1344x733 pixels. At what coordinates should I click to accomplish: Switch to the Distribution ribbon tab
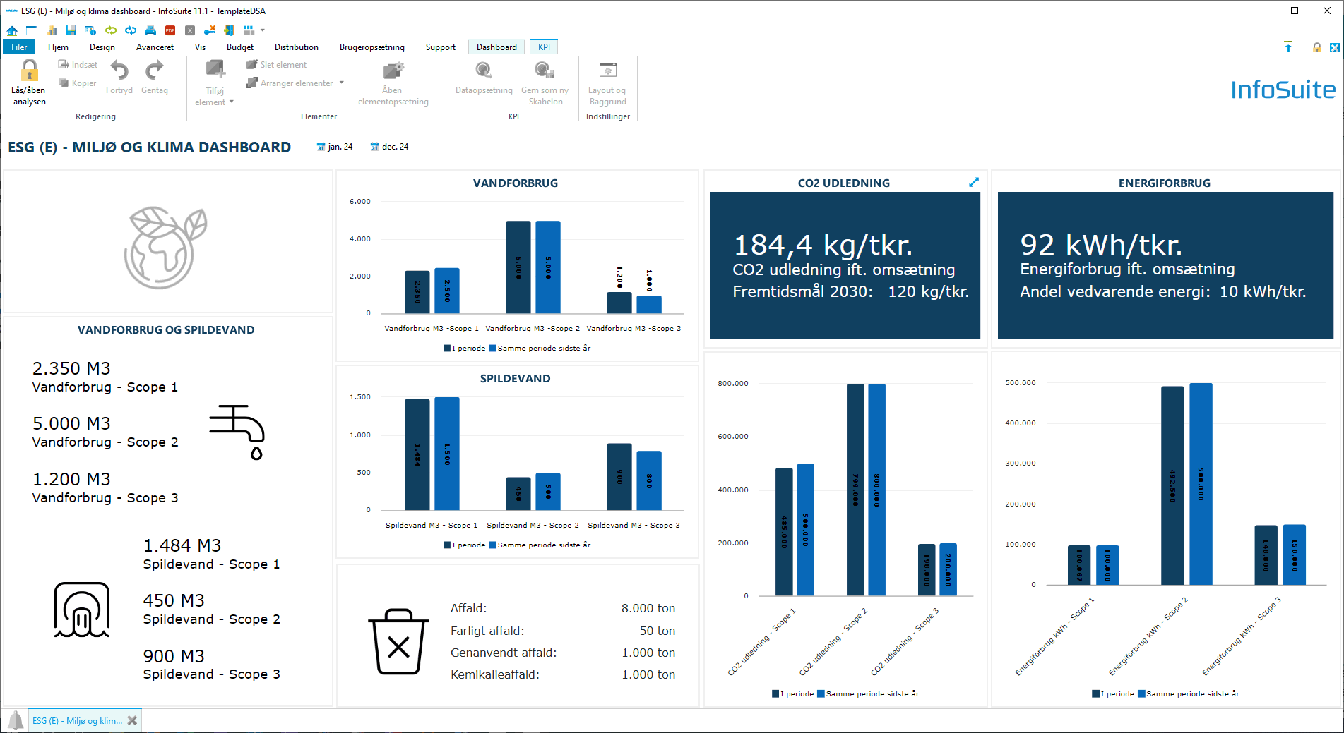[x=297, y=47]
